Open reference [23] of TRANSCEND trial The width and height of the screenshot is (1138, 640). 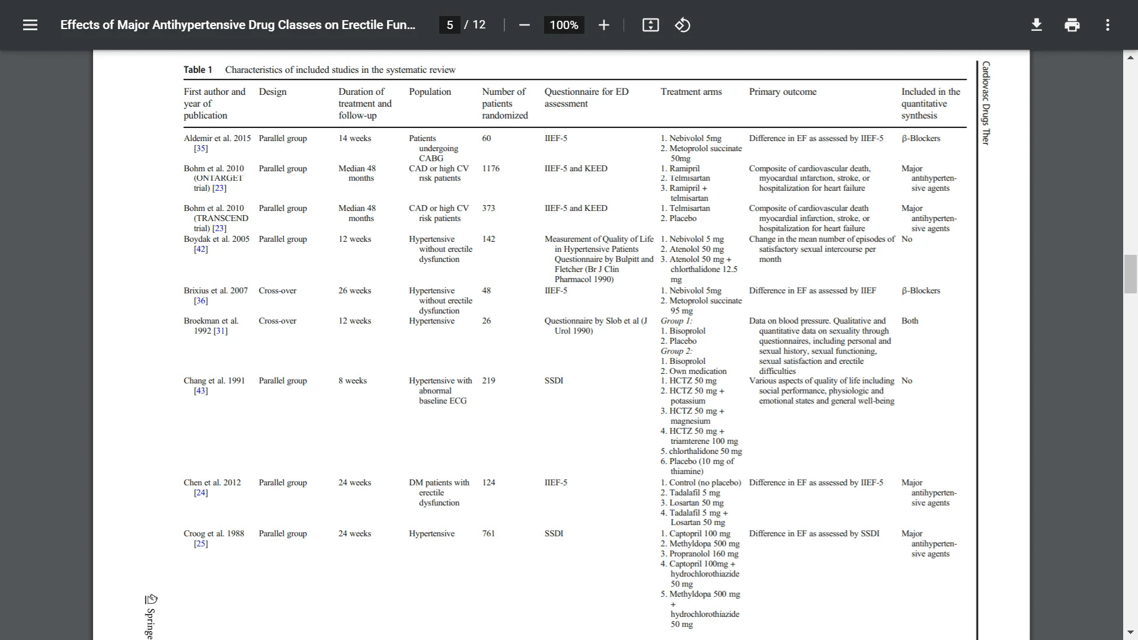coord(219,229)
